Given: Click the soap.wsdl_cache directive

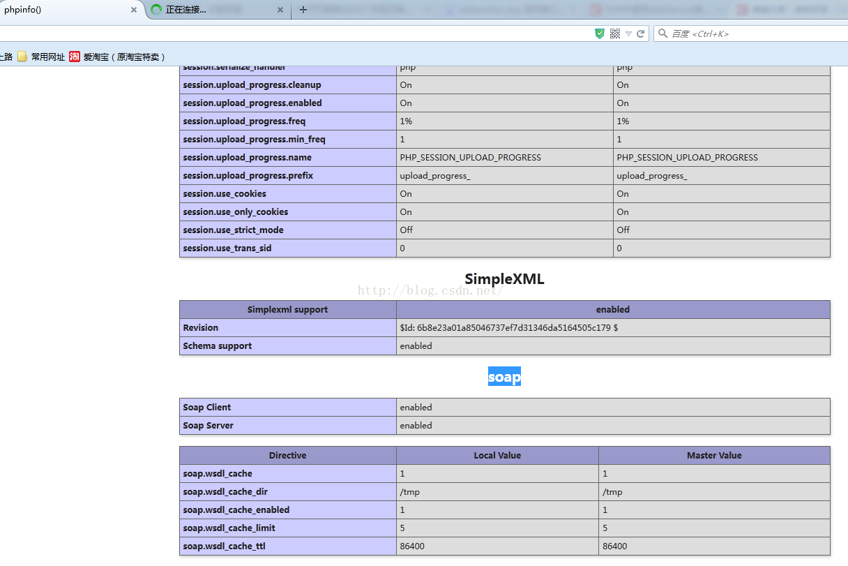Looking at the screenshot, I should [218, 474].
